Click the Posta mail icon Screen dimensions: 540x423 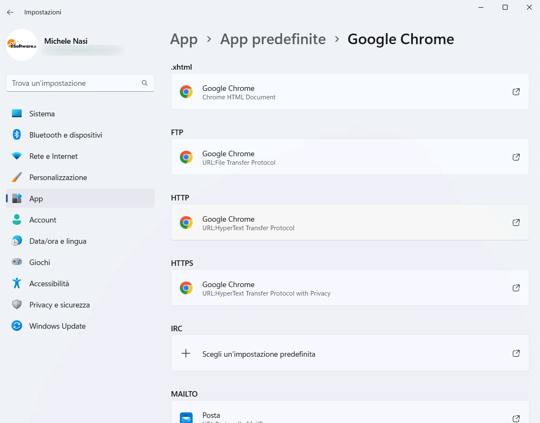(186, 418)
